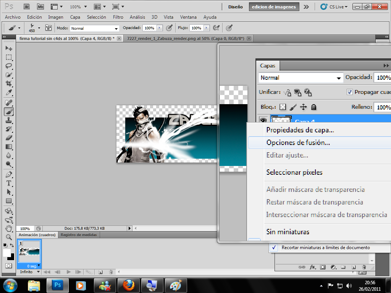Select the Eraser tool
Image resolution: width=391 pixels, height=293 pixels.
point(9,138)
